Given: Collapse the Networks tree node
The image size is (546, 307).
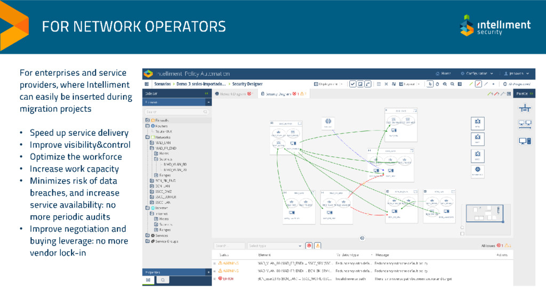Looking at the screenshot, I should pyautogui.click(x=147, y=137).
